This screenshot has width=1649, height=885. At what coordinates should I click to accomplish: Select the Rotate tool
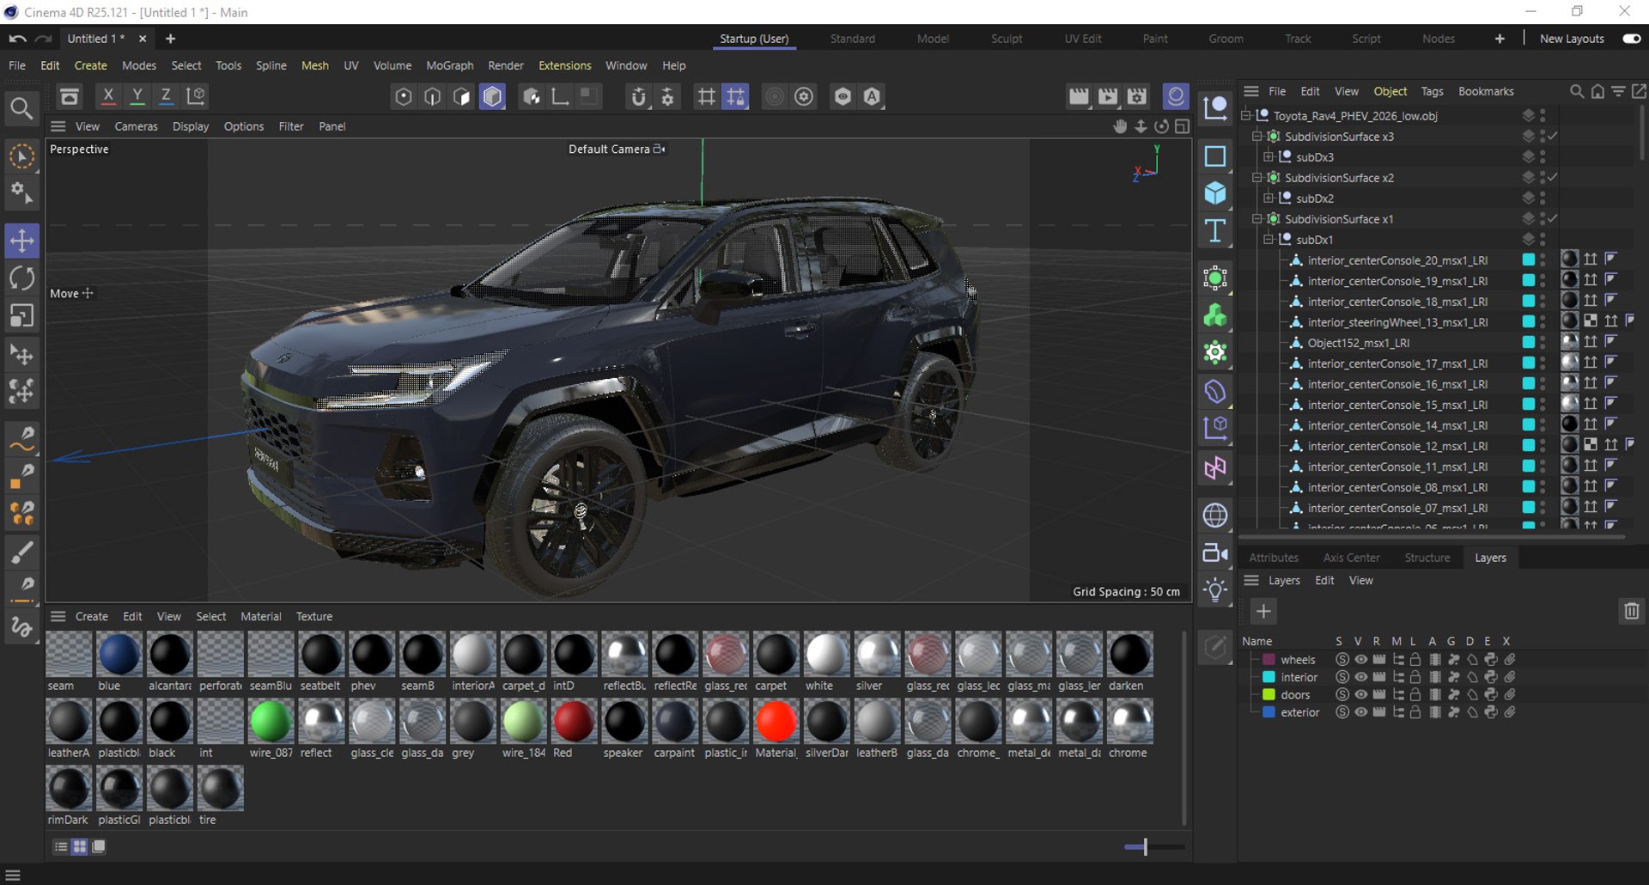point(21,278)
